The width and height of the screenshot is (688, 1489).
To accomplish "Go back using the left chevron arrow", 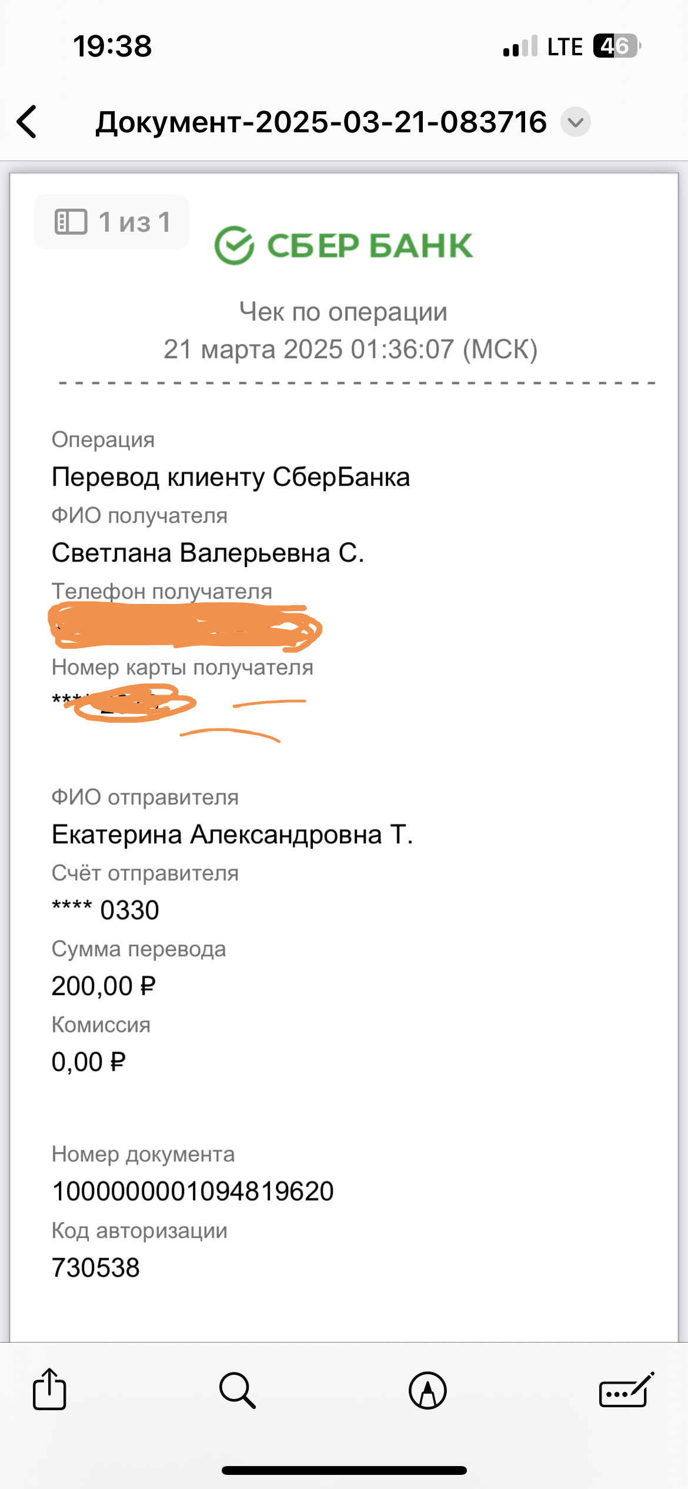I will [x=27, y=122].
